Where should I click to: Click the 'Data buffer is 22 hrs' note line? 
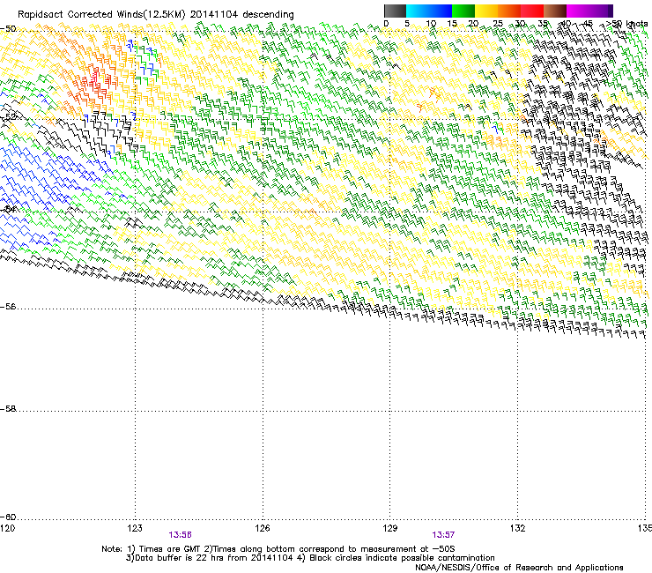pyautogui.click(x=310, y=558)
